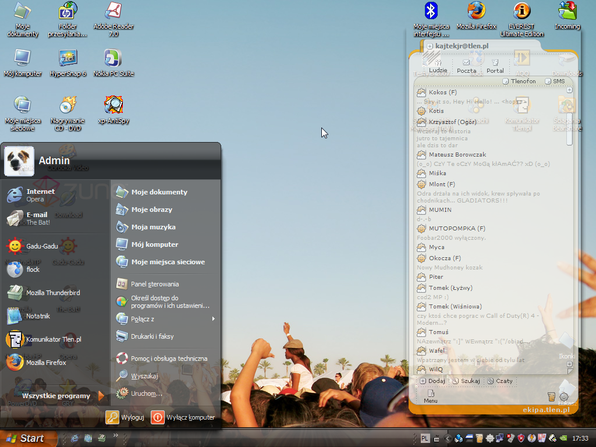Click orange Tlen face icon near Menu
Image resolution: width=596 pixels, height=447 pixels.
coord(552,397)
